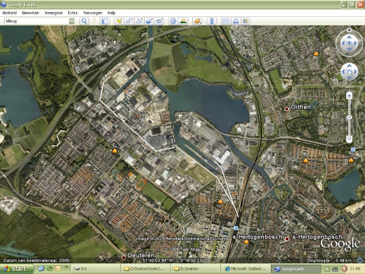Toggle the sidebar panel icon
Viewport: 365px width, 274px height.
click(104, 21)
